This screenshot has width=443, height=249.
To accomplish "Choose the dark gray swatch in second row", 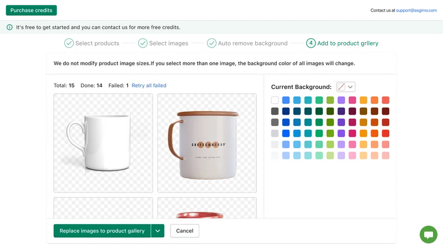I will pyautogui.click(x=275, y=111).
